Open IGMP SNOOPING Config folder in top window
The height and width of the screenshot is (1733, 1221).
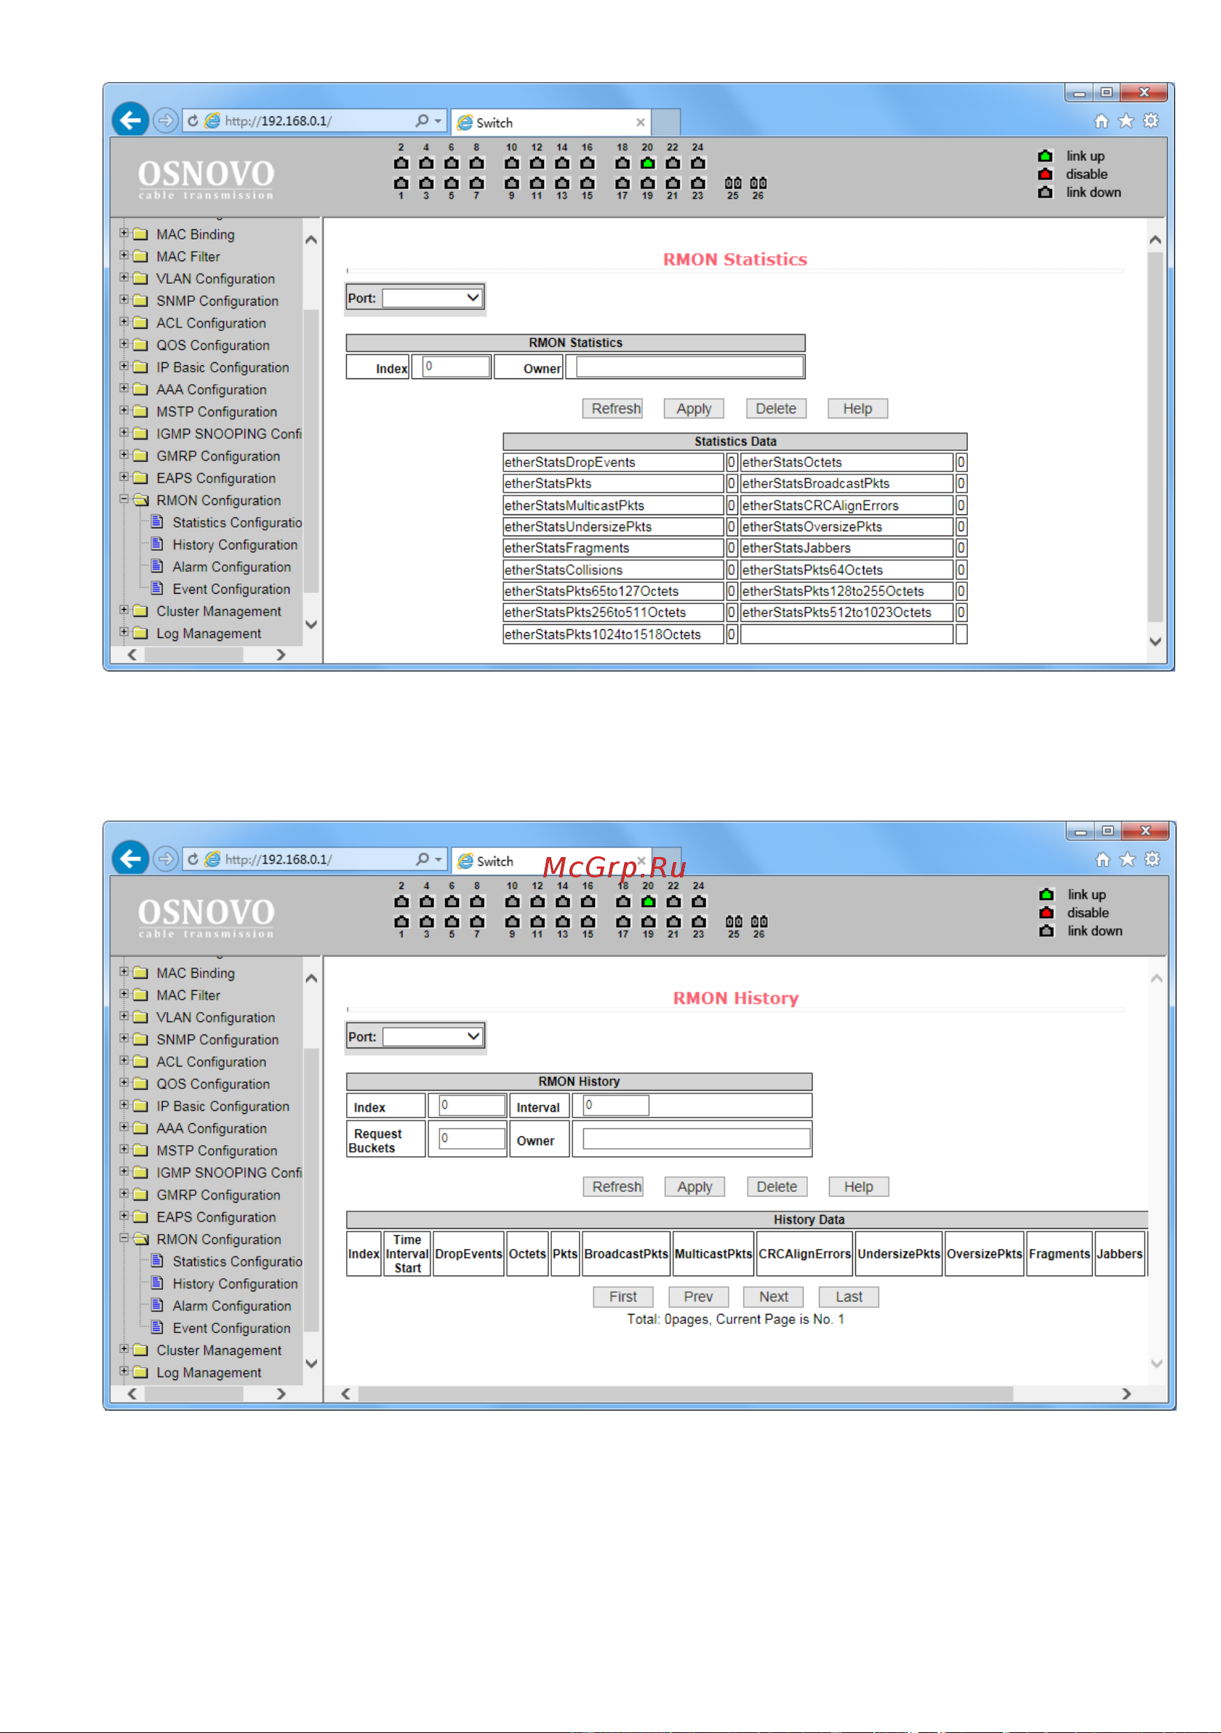pyautogui.click(x=228, y=434)
